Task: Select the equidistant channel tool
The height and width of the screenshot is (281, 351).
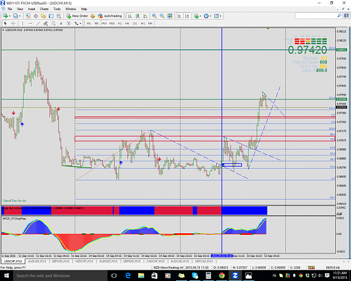Action: pos(45,23)
